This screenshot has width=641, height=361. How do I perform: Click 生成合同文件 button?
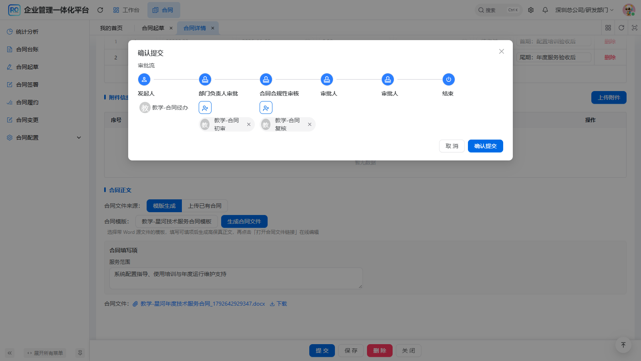pos(244,221)
